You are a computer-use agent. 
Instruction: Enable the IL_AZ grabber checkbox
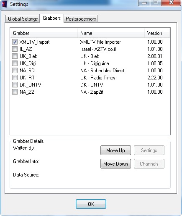click(x=15, y=49)
